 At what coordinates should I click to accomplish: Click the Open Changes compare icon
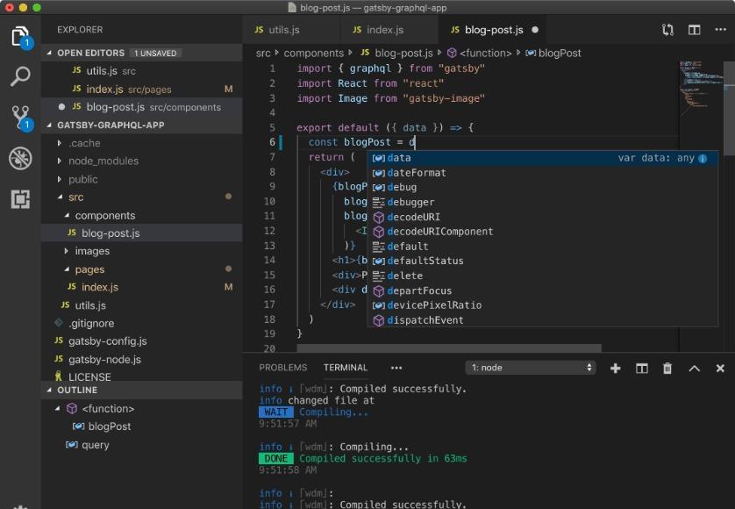[667, 30]
